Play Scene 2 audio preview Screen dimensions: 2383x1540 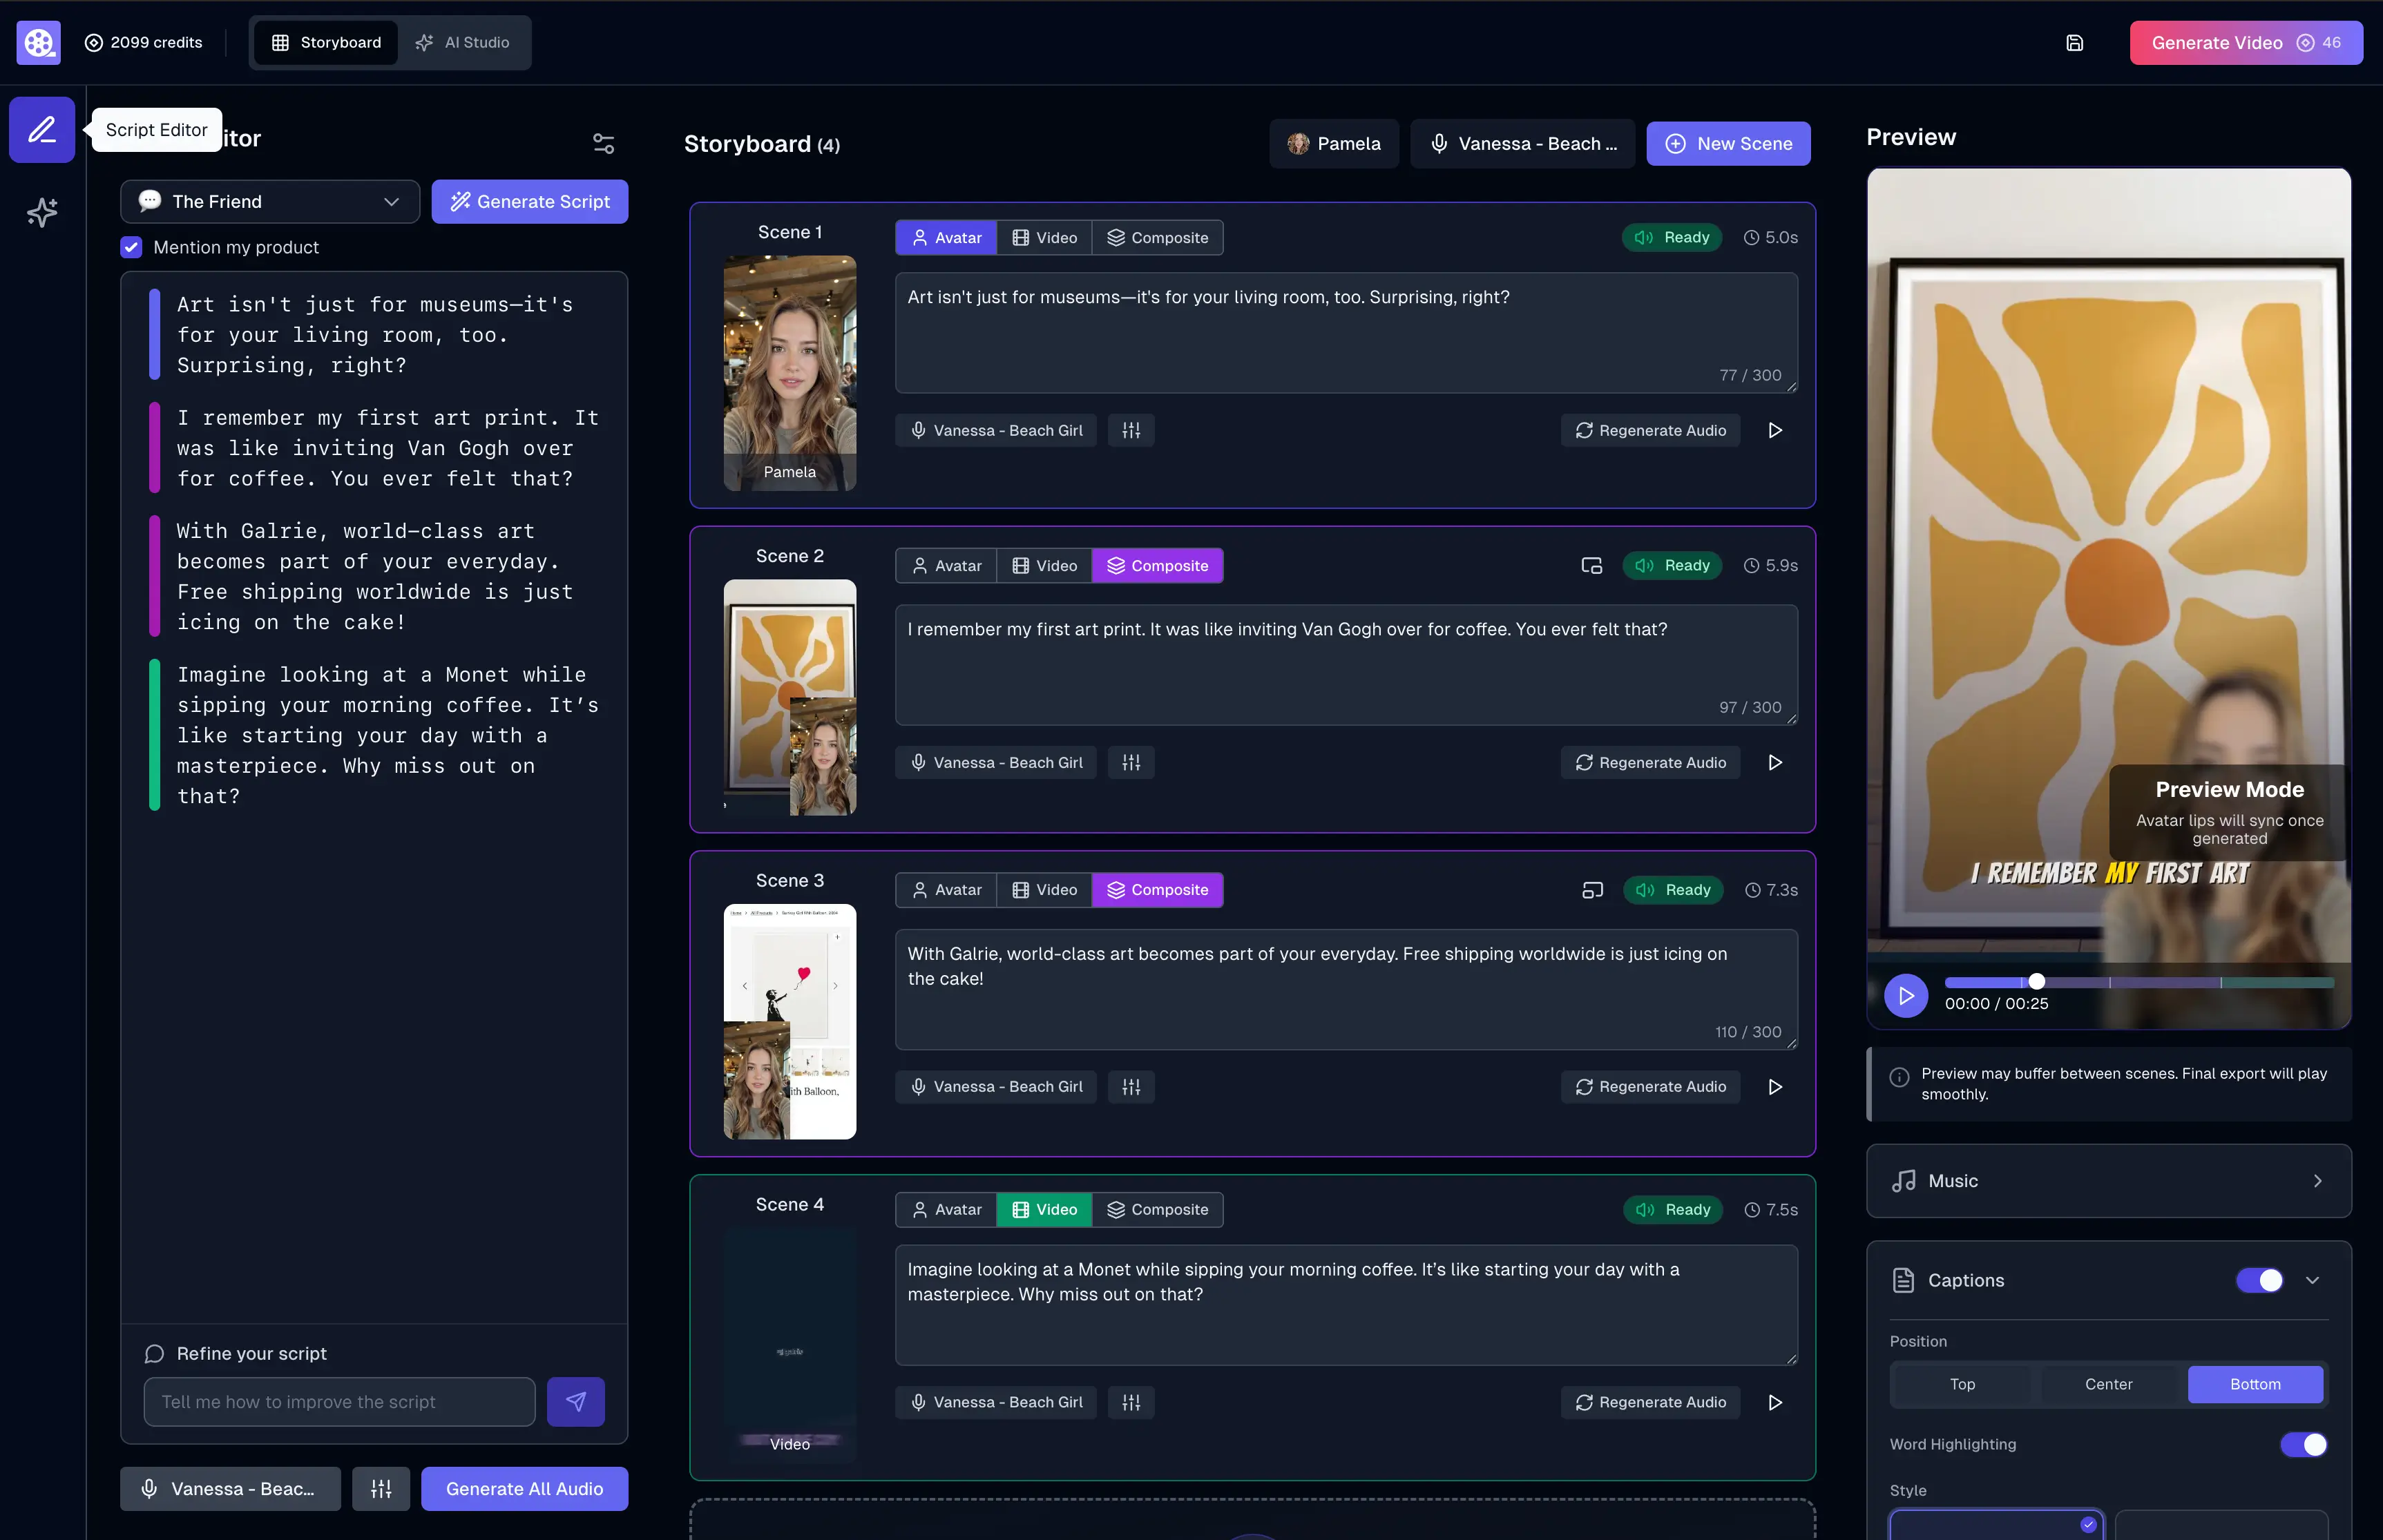pyautogui.click(x=1775, y=762)
